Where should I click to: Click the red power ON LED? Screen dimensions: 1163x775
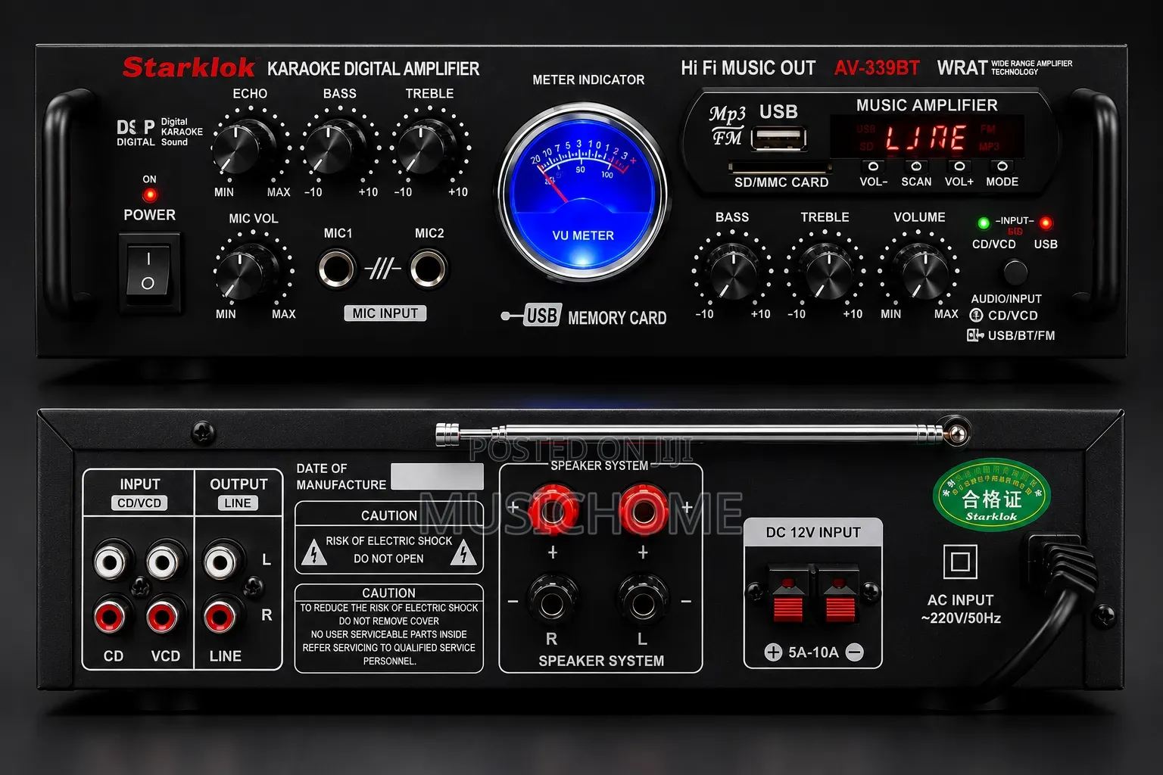(x=150, y=195)
